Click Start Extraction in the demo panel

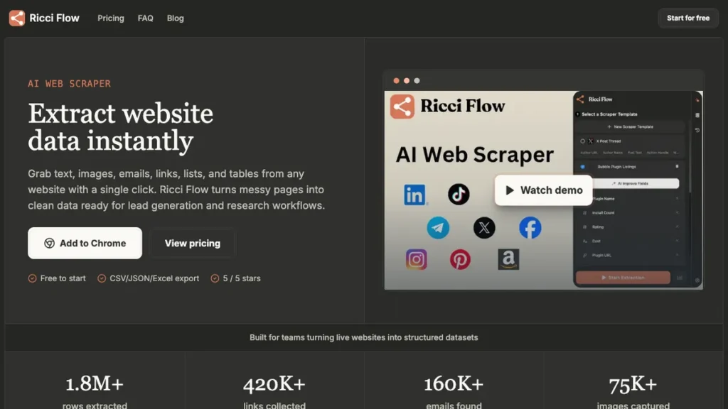[x=623, y=278]
